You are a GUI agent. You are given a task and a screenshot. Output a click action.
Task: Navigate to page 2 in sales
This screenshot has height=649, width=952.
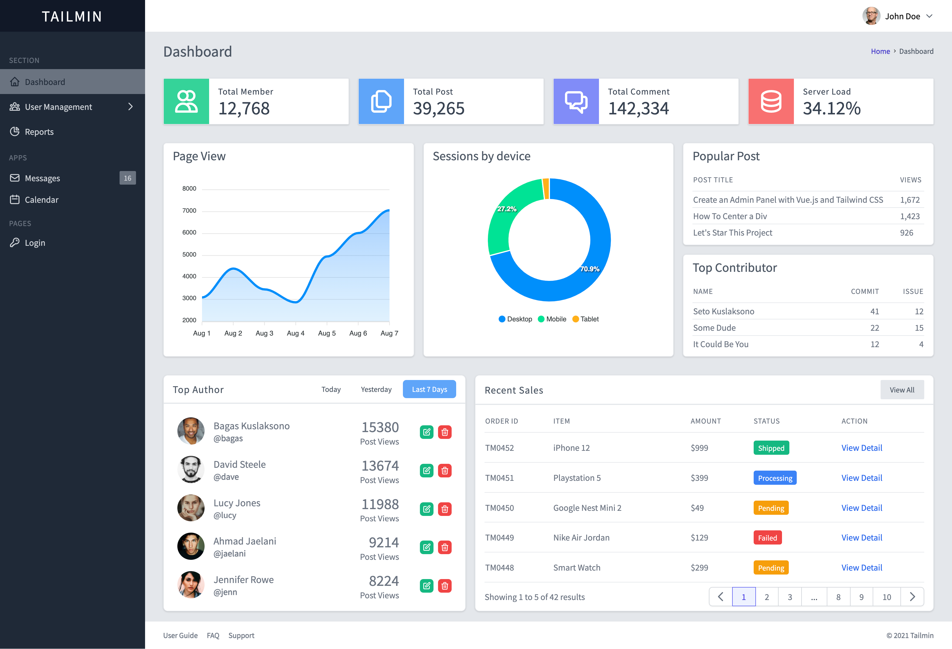tap(767, 596)
